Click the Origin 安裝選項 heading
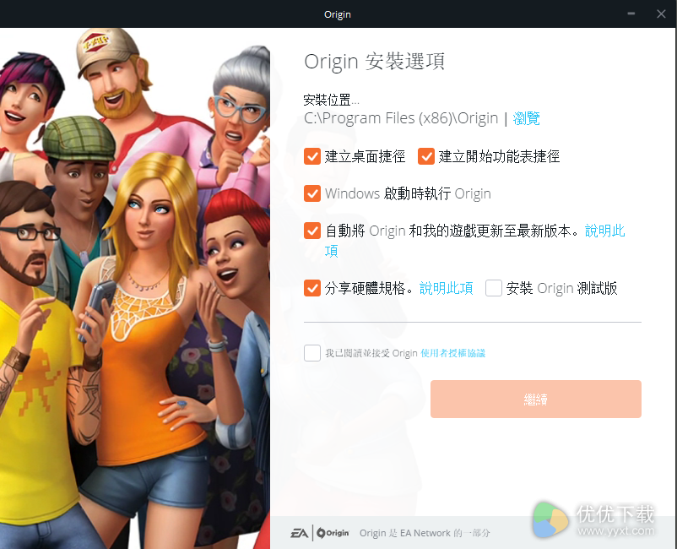The height and width of the screenshot is (549, 677). (374, 62)
